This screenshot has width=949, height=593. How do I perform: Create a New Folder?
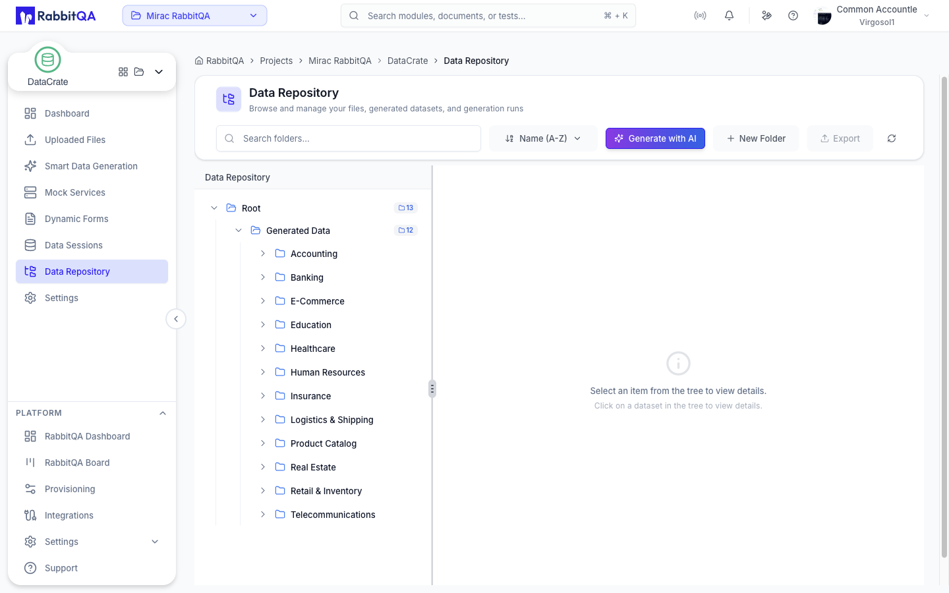[x=756, y=138]
